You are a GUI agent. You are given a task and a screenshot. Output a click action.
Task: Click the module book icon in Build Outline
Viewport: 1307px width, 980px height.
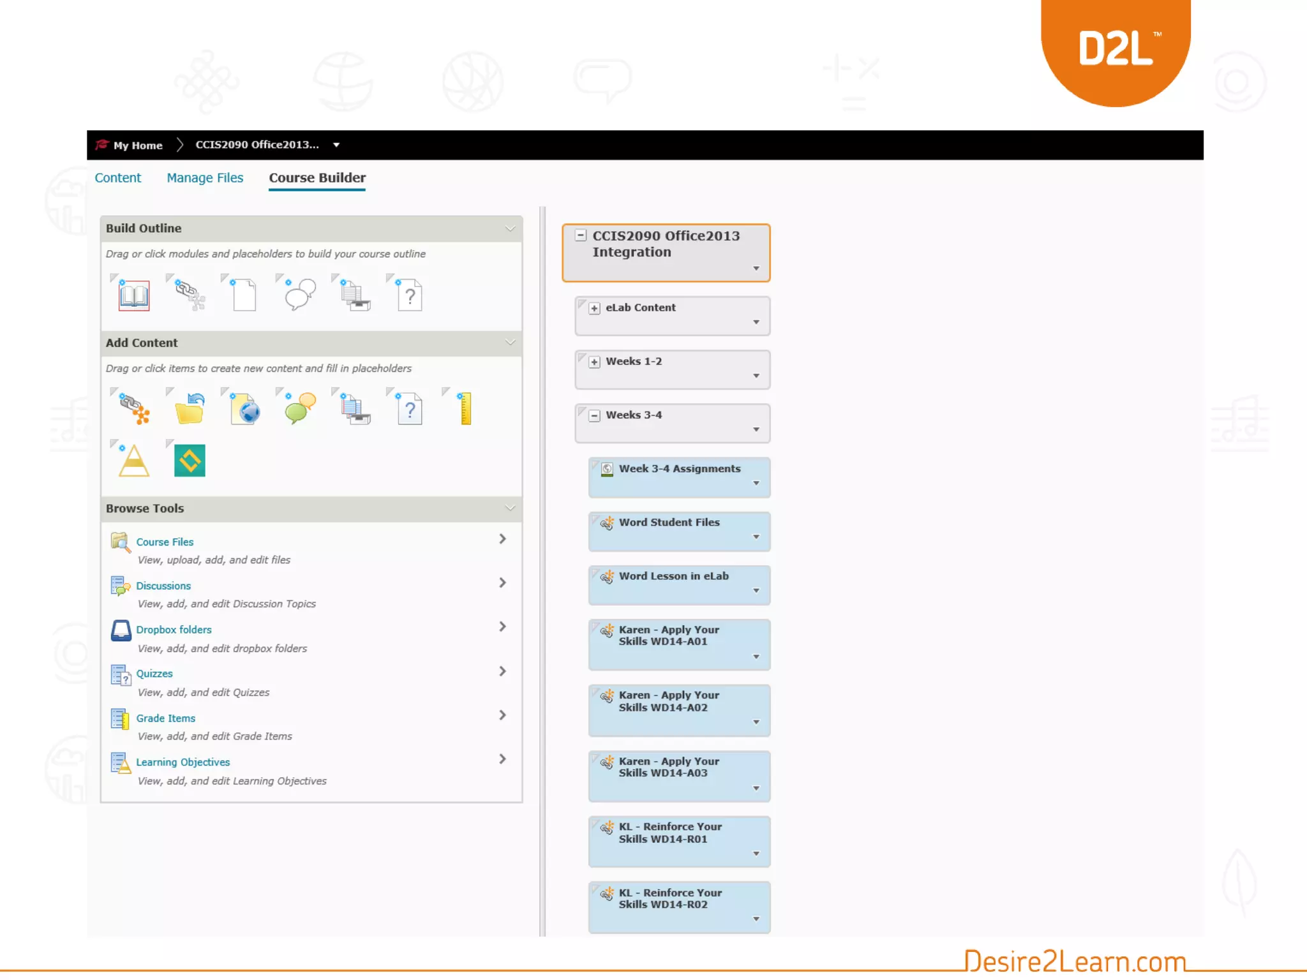[x=134, y=295]
